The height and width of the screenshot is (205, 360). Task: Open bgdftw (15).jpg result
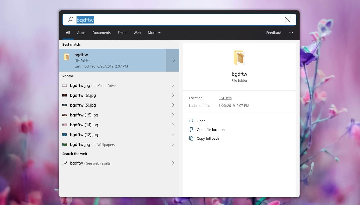[x=112, y=115]
